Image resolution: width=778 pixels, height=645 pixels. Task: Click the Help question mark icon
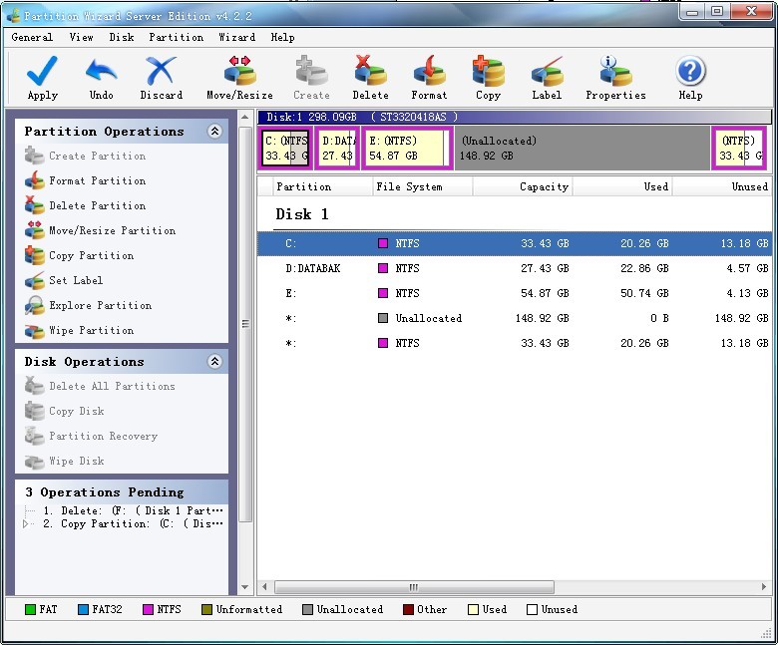click(690, 71)
